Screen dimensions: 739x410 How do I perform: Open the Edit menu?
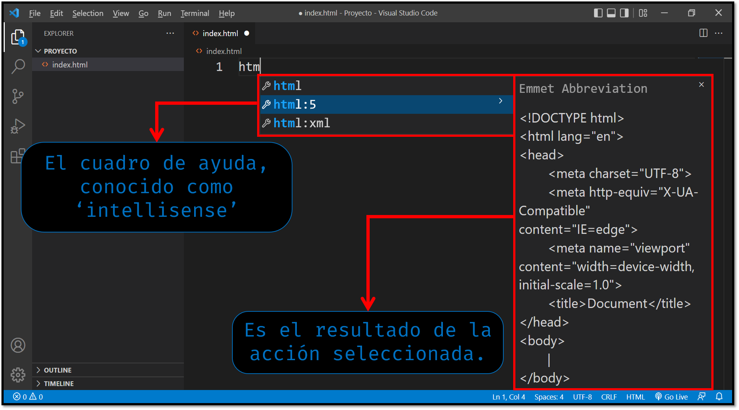(56, 13)
